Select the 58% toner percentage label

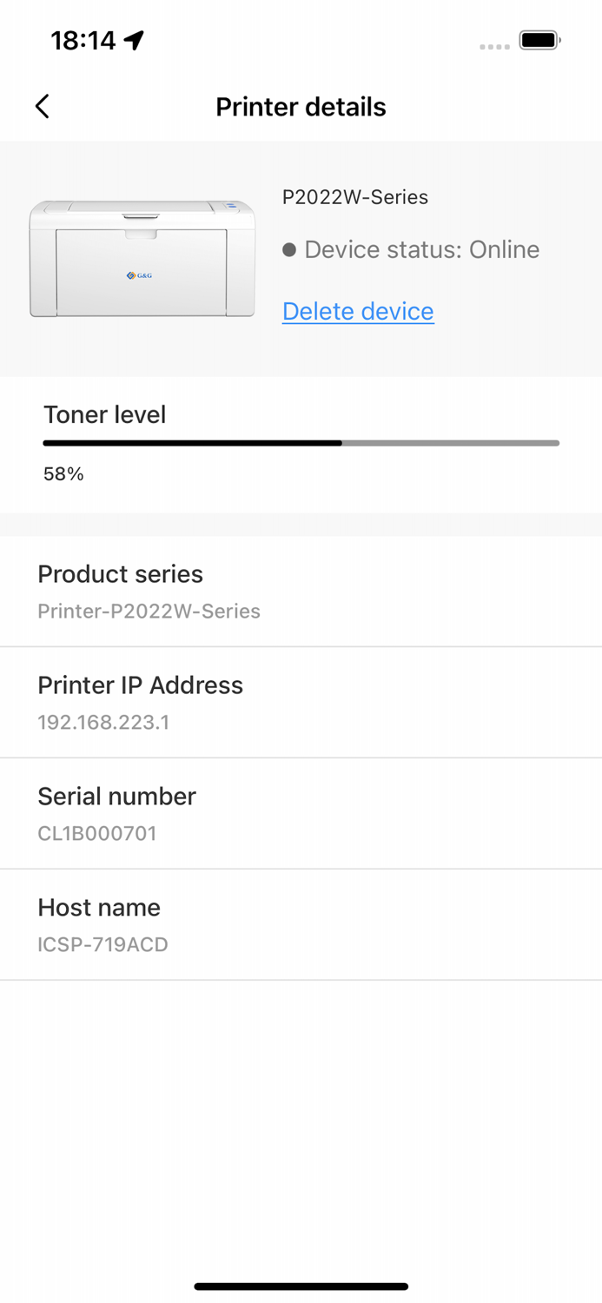pos(62,473)
